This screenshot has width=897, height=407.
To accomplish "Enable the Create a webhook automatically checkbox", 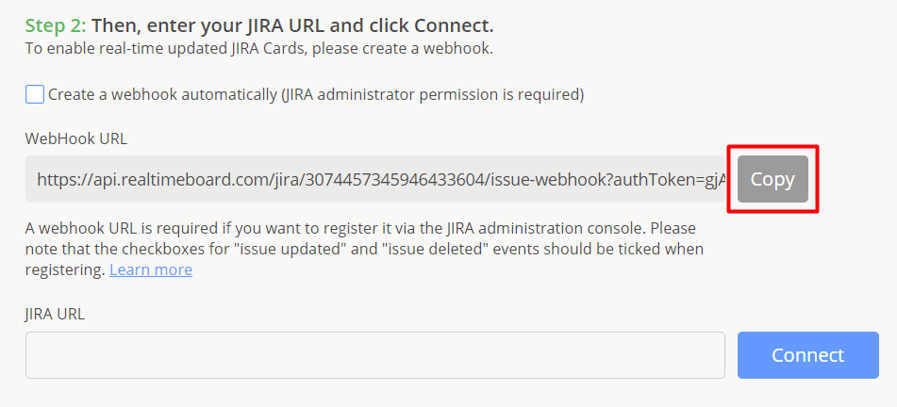I will coord(35,94).
